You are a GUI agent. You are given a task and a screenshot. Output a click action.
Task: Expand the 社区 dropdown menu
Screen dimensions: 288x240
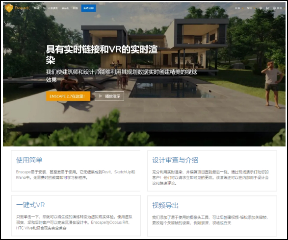coord(239,8)
